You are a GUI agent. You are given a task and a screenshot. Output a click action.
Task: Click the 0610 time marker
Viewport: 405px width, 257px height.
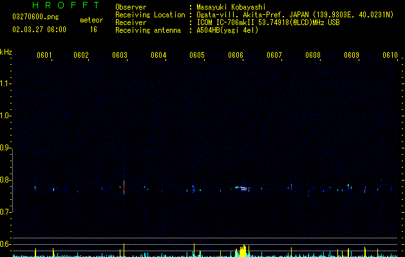(x=390, y=55)
